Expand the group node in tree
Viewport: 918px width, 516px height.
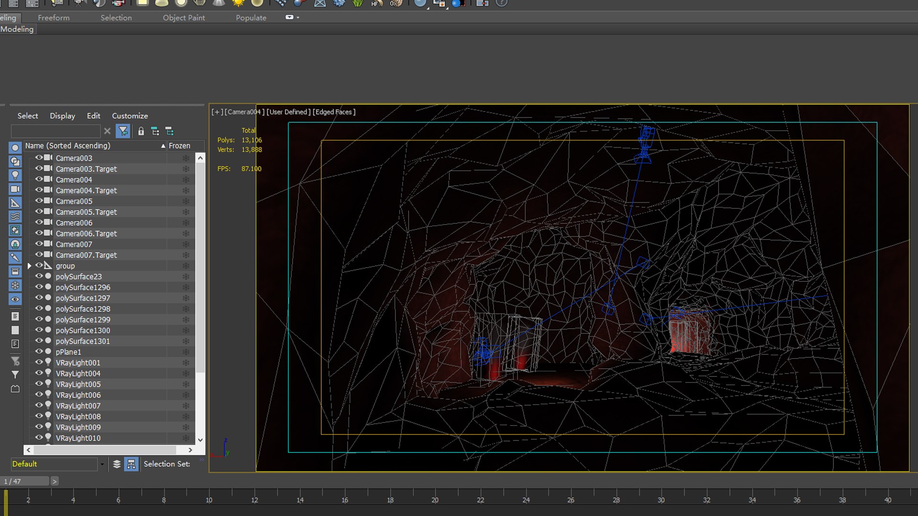pyautogui.click(x=29, y=266)
